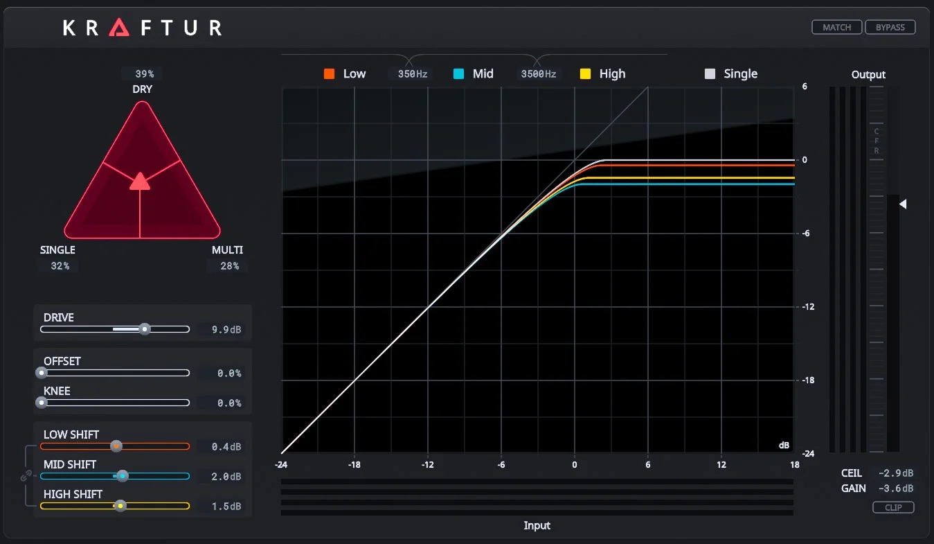Click the band link chain icon
Screen dimensions: 934x544
[26, 476]
